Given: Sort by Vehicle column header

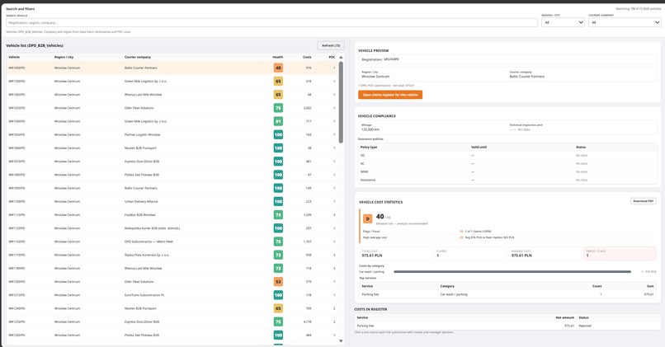Looking at the screenshot, I should pyautogui.click(x=14, y=57).
